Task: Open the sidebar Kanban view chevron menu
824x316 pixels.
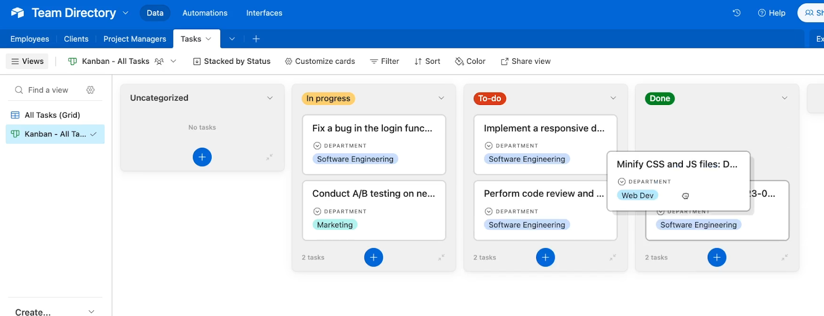Action: [94, 134]
